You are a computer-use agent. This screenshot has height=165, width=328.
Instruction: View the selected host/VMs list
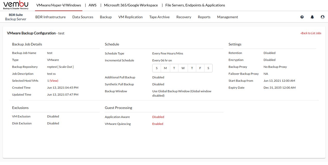[54, 81]
